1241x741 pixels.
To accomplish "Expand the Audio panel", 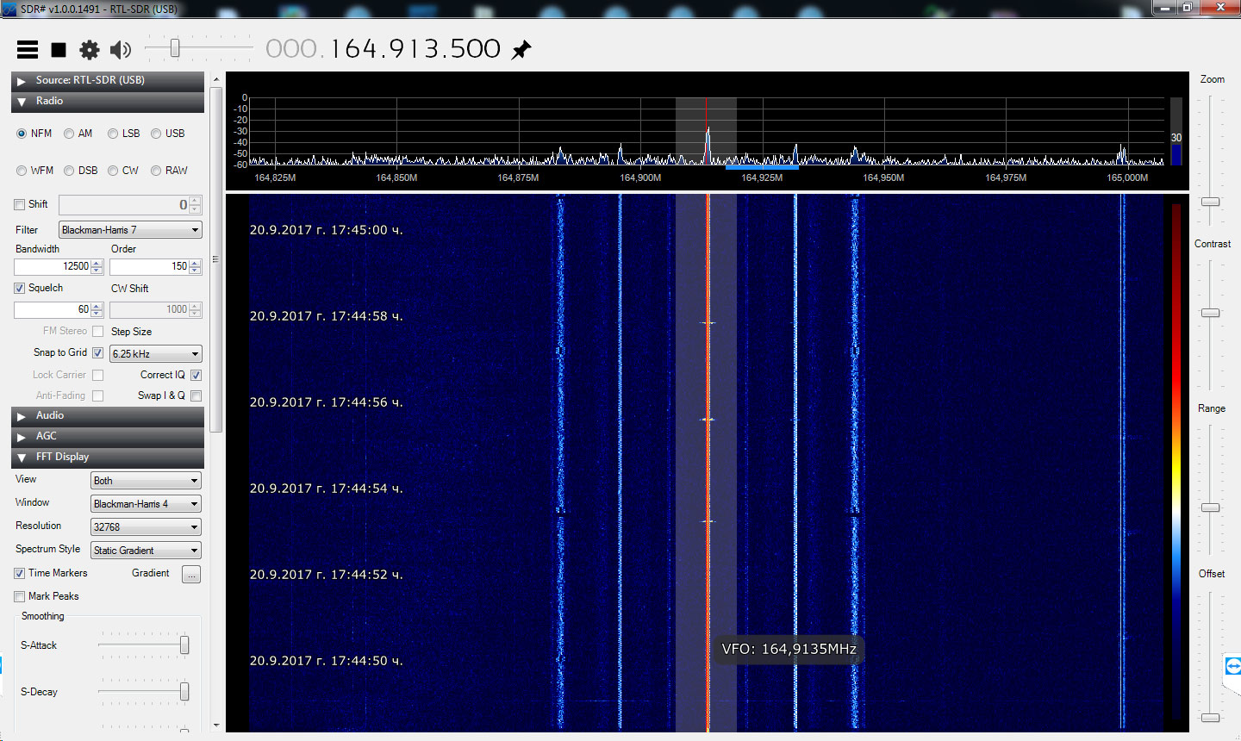I will click(x=108, y=416).
